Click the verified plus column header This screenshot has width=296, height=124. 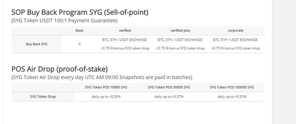[180, 31]
